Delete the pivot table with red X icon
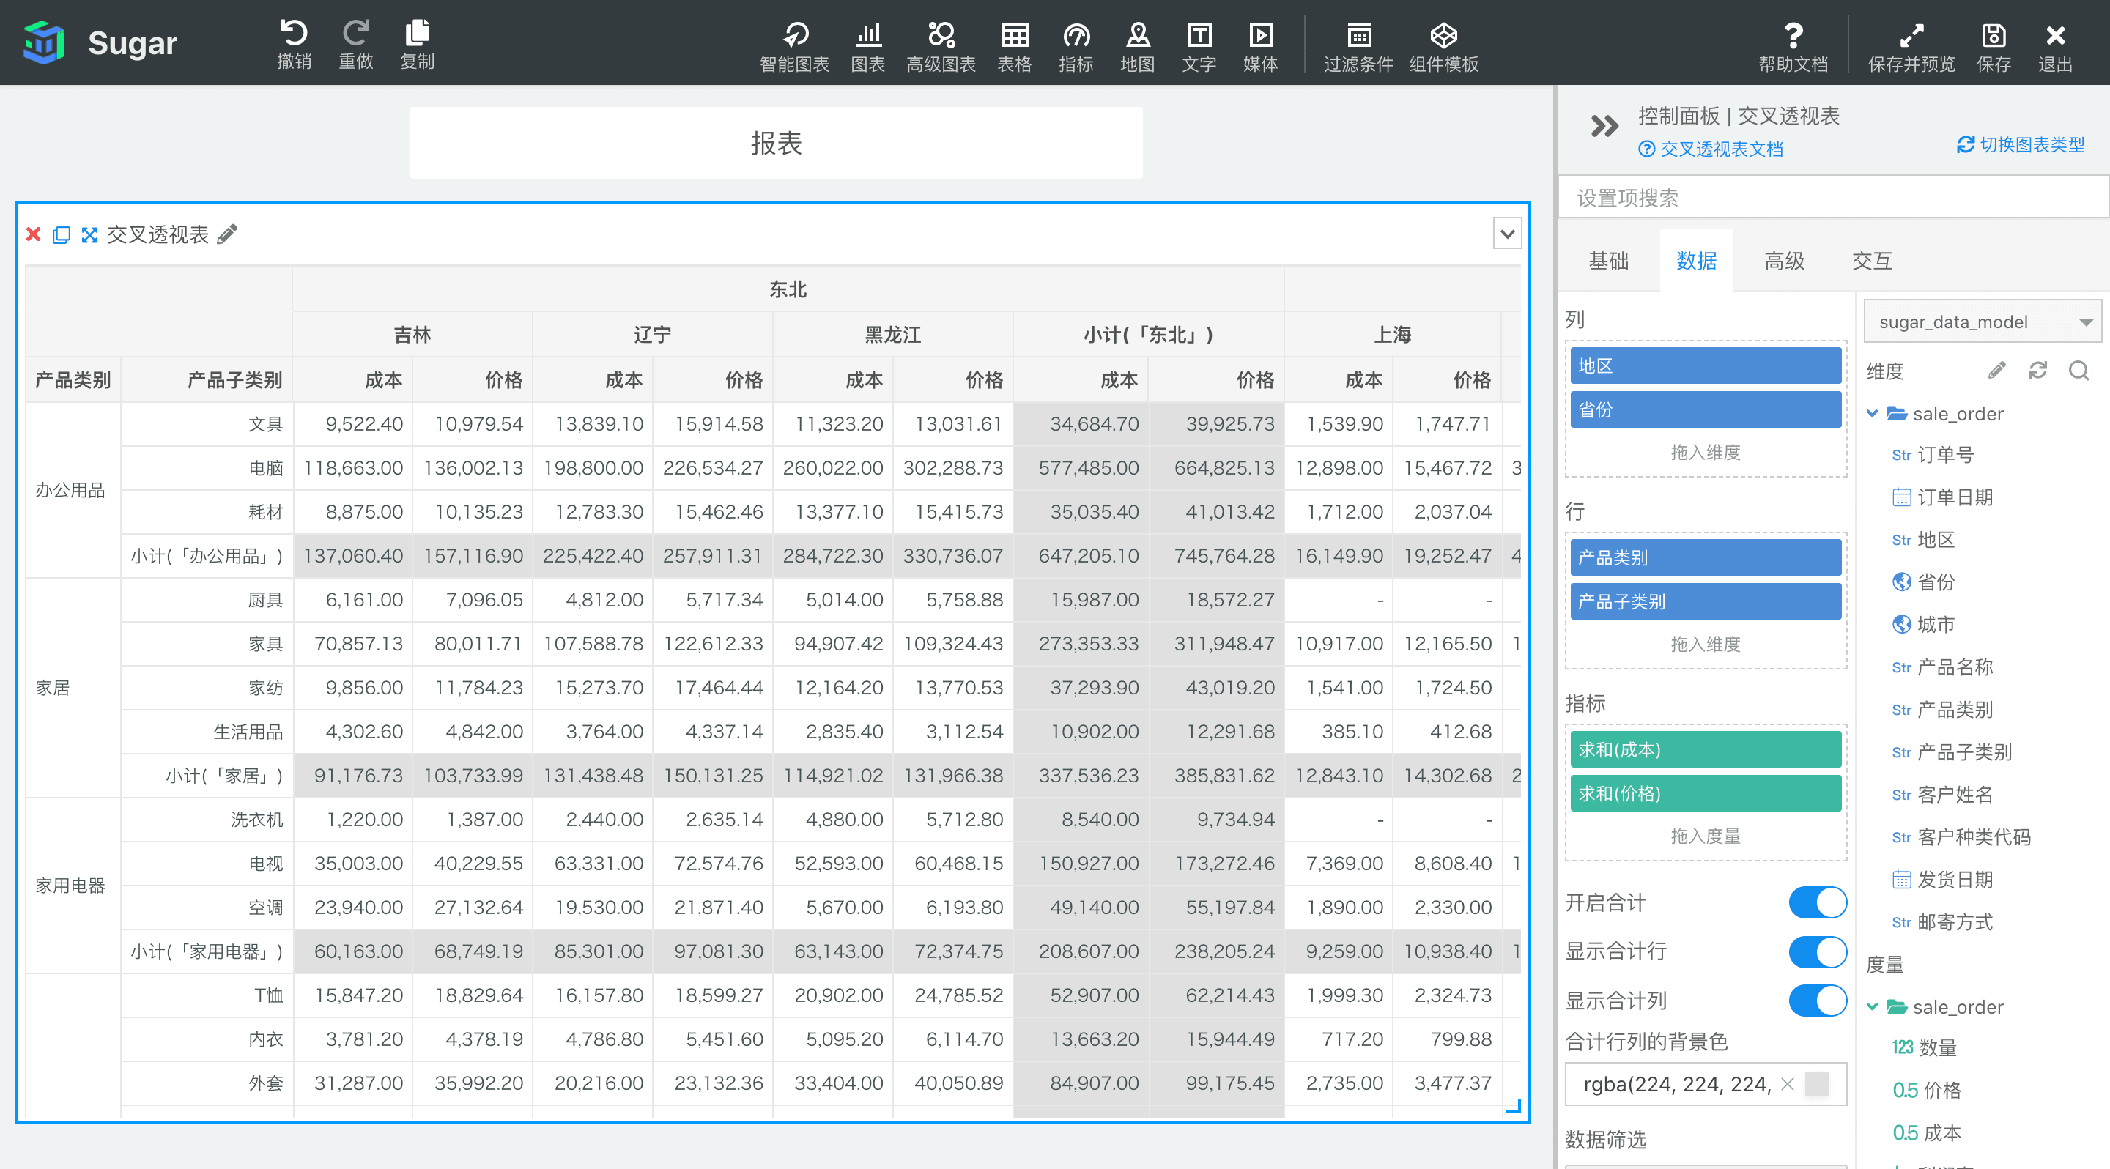The height and width of the screenshot is (1169, 2110). click(34, 234)
